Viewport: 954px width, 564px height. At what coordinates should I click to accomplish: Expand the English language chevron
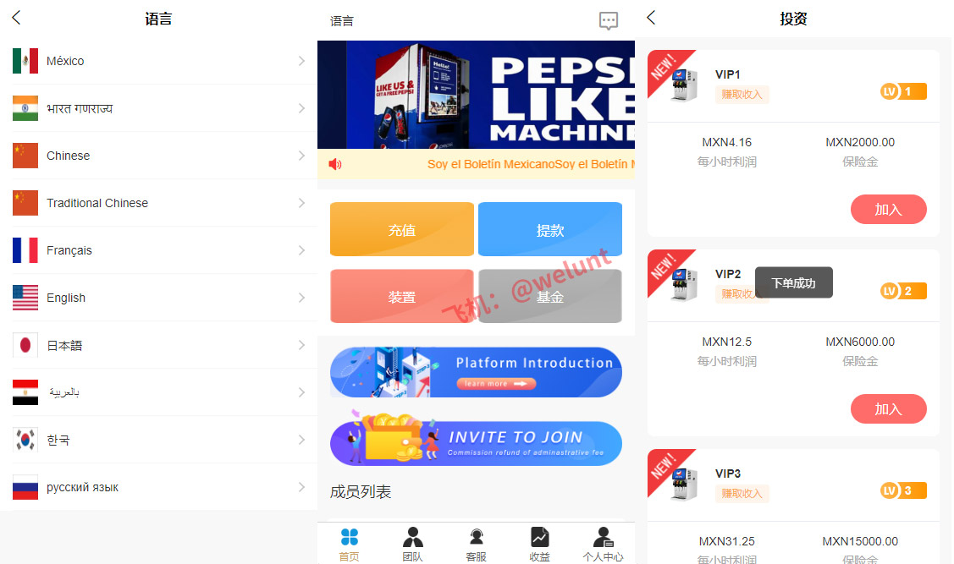coord(301,297)
